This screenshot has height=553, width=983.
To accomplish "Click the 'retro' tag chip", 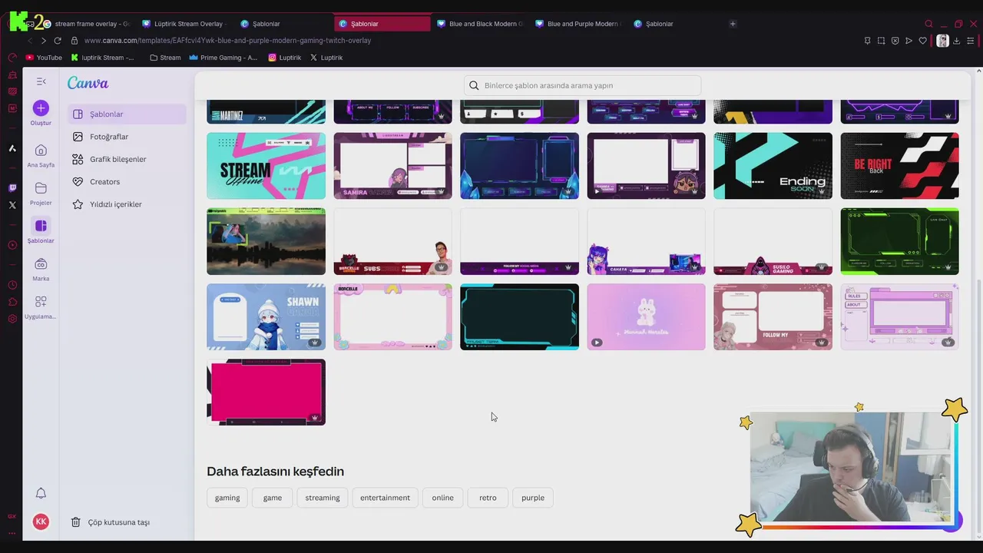I will tap(488, 498).
